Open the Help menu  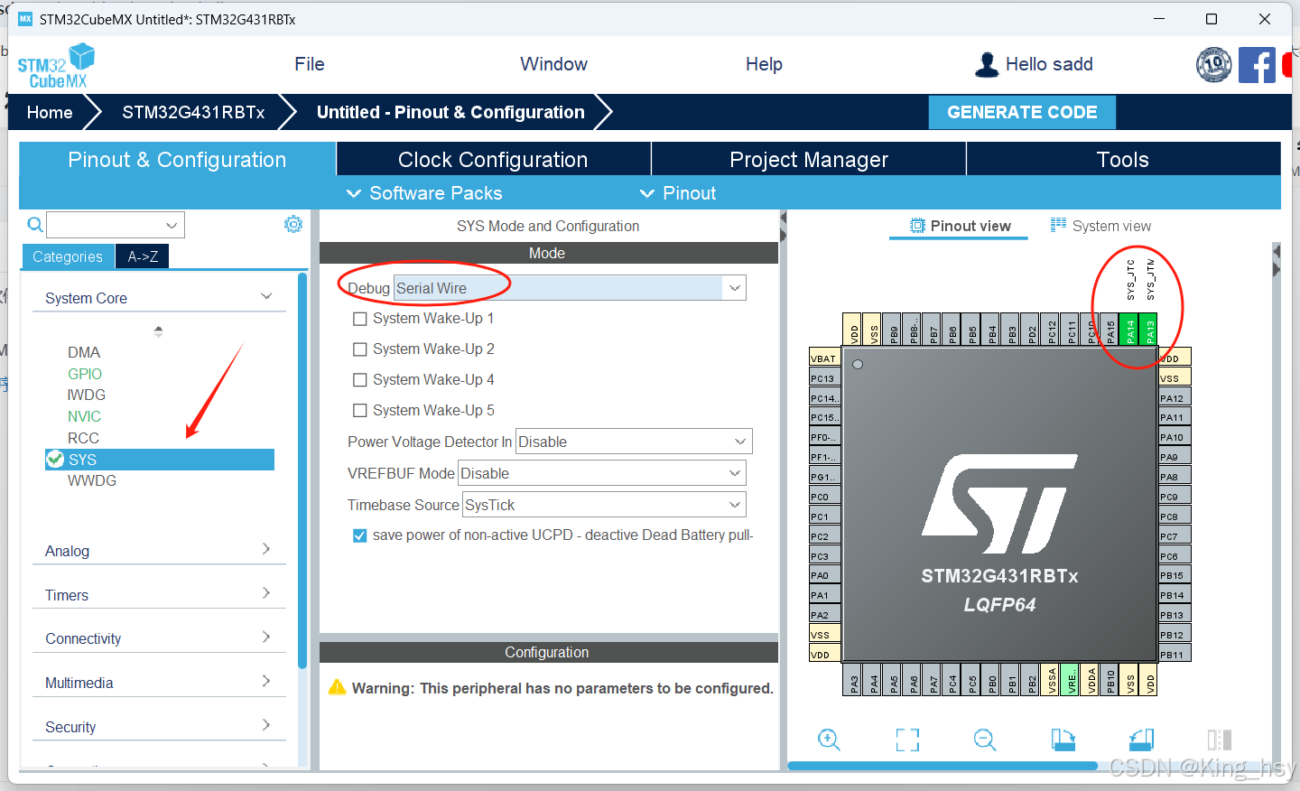764,64
